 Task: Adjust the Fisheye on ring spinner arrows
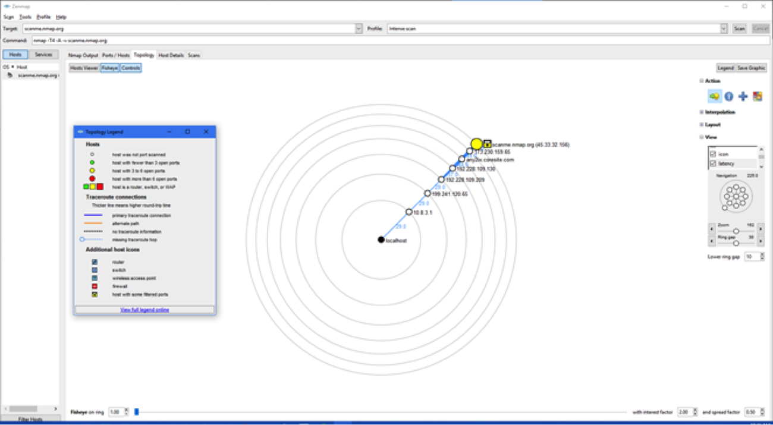pos(125,411)
